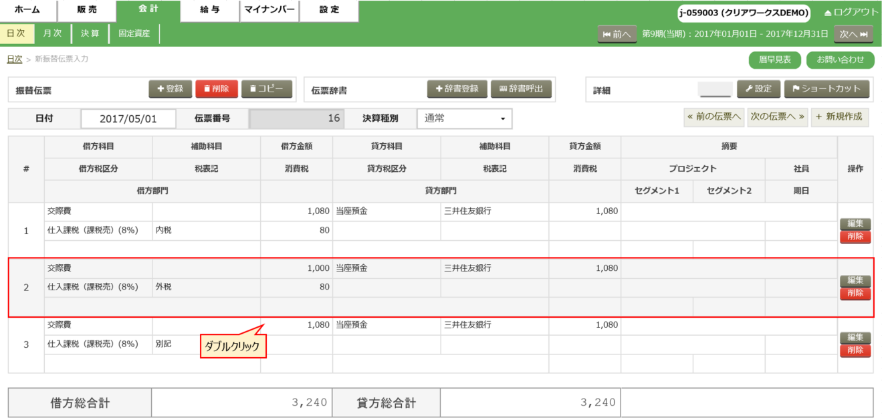The height and width of the screenshot is (420, 882).
Task: Open the 決算 submenu
Action: pyautogui.click(x=91, y=33)
